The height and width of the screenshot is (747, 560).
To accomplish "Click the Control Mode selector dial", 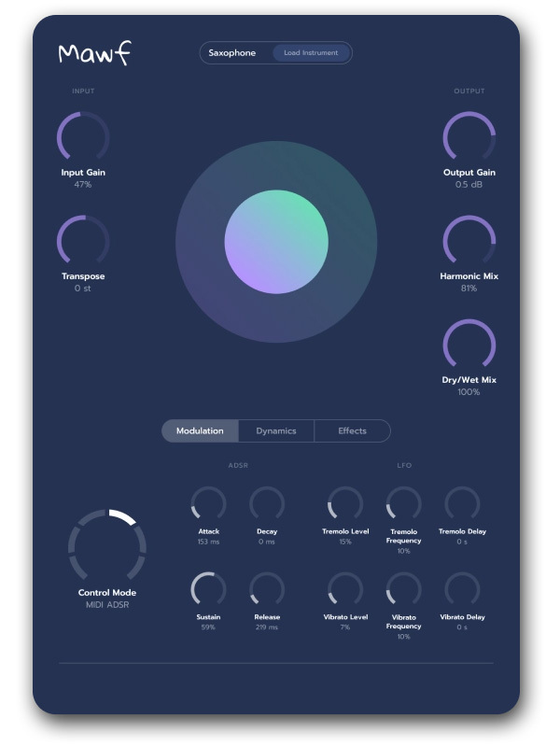I will pos(106,546).
